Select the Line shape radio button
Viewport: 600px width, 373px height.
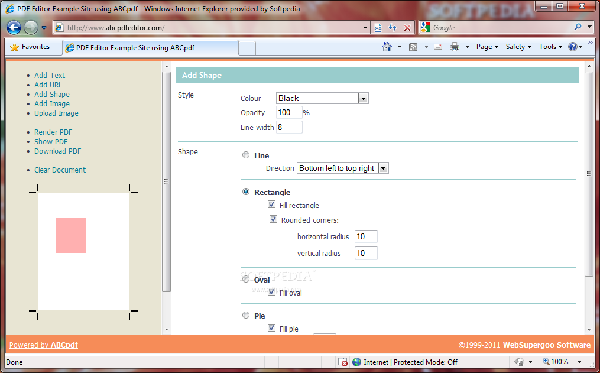click(246, 155)
